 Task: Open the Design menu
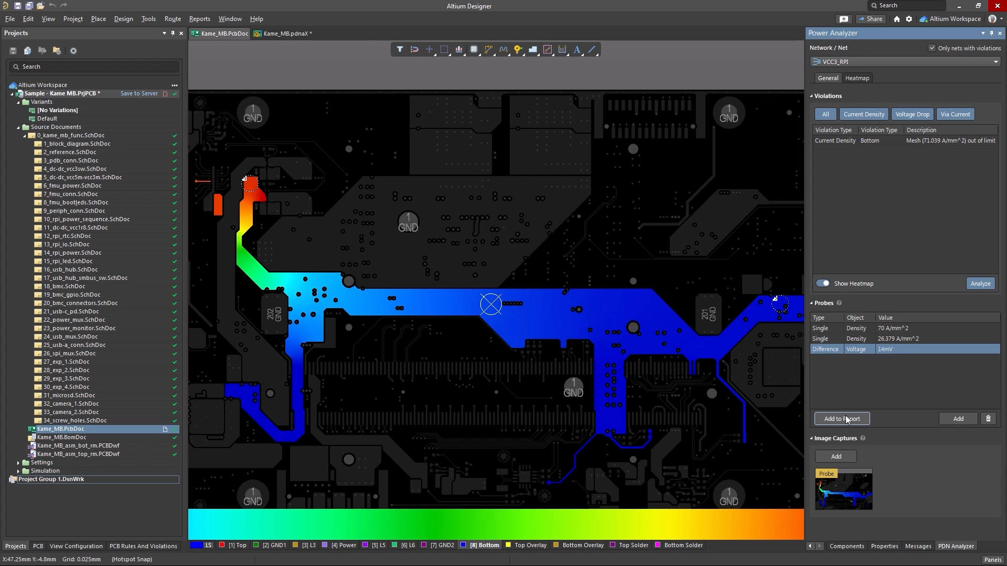[123, 19]
